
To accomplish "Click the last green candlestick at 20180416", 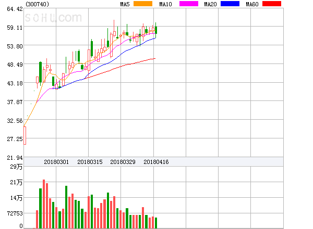I will [x=156, y=30].
